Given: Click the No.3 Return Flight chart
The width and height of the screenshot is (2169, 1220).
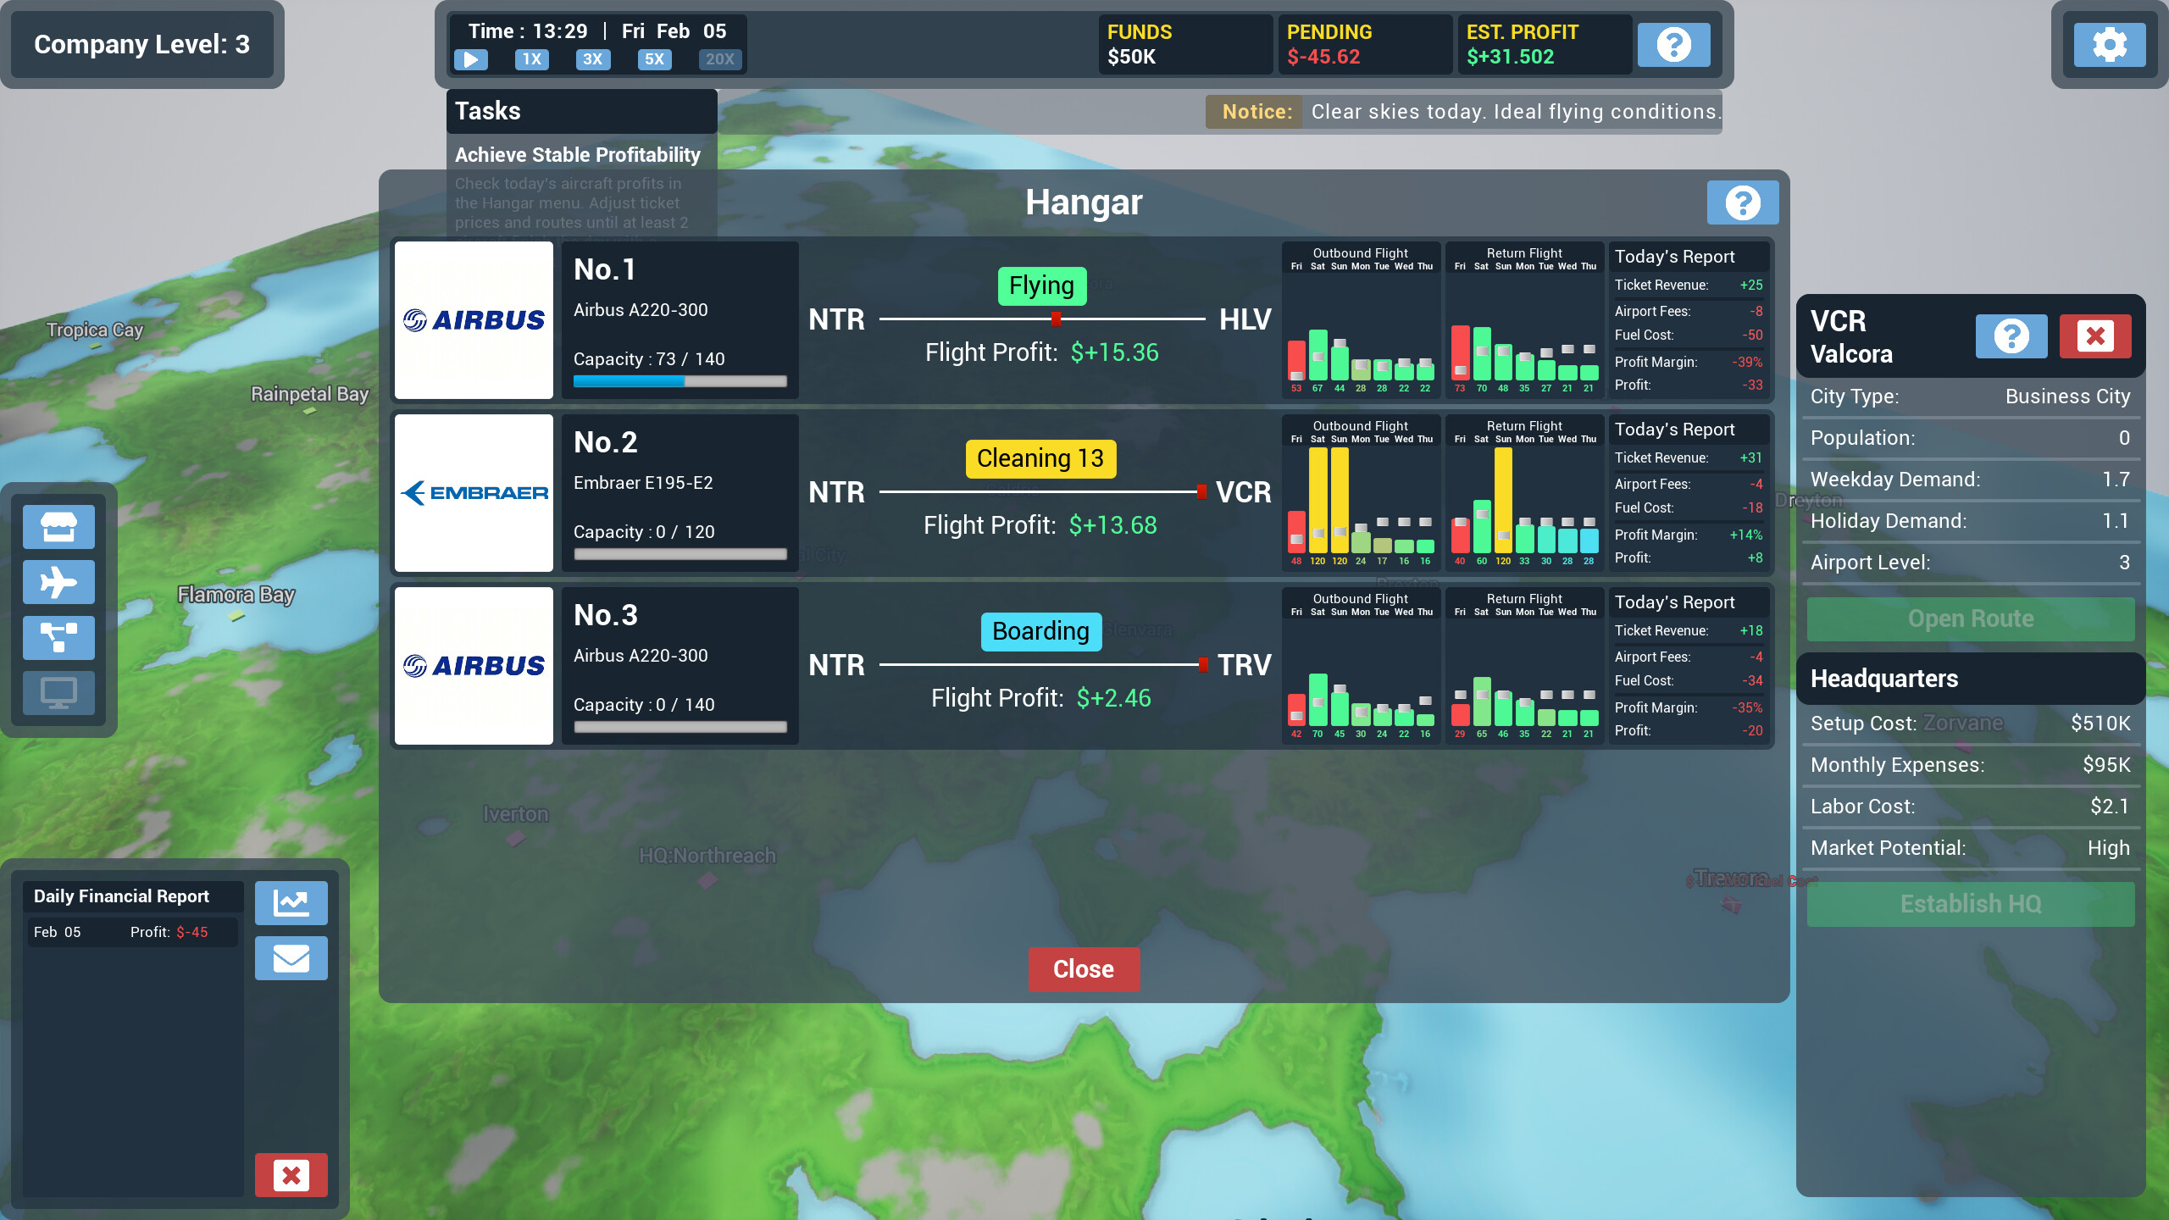Looking at the screenshot, I should click(1524, 666).
